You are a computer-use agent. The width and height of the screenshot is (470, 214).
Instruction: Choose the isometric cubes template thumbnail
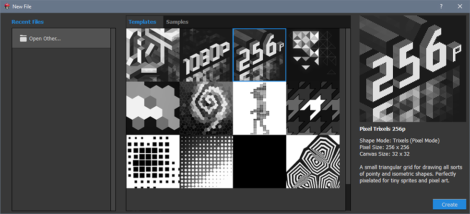pyautogui.click(x=153, y=55)
